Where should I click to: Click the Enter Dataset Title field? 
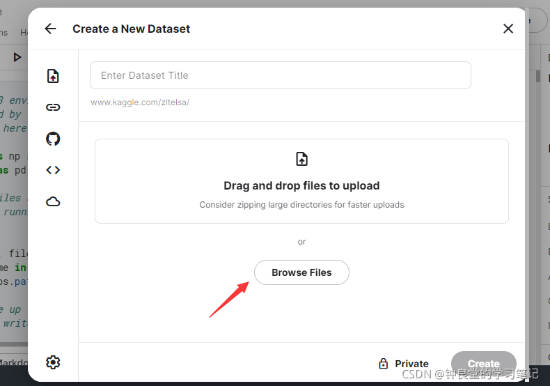click(281, 75)
